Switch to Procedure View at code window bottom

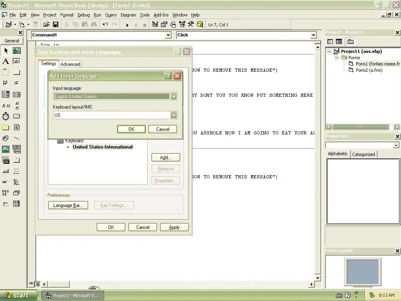pos(31,284)
